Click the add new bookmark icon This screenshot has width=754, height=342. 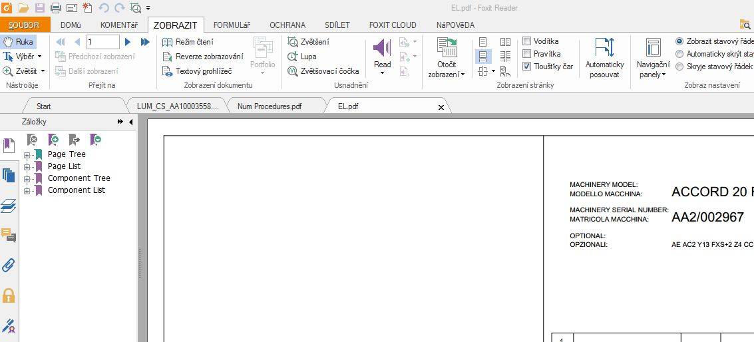[54, 140]
